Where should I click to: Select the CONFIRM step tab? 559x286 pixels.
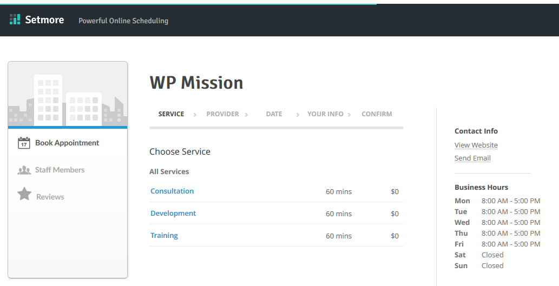click(x=377, y=114)
